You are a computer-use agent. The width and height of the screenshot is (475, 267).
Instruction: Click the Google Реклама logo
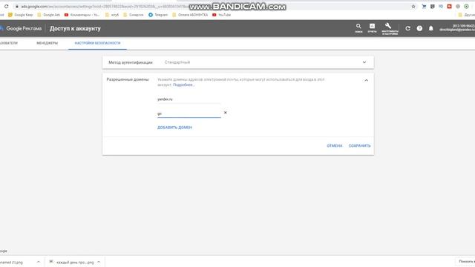[21, 28]
